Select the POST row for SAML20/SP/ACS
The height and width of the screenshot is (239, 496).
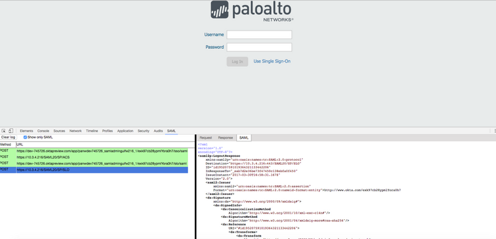[94, 157]
